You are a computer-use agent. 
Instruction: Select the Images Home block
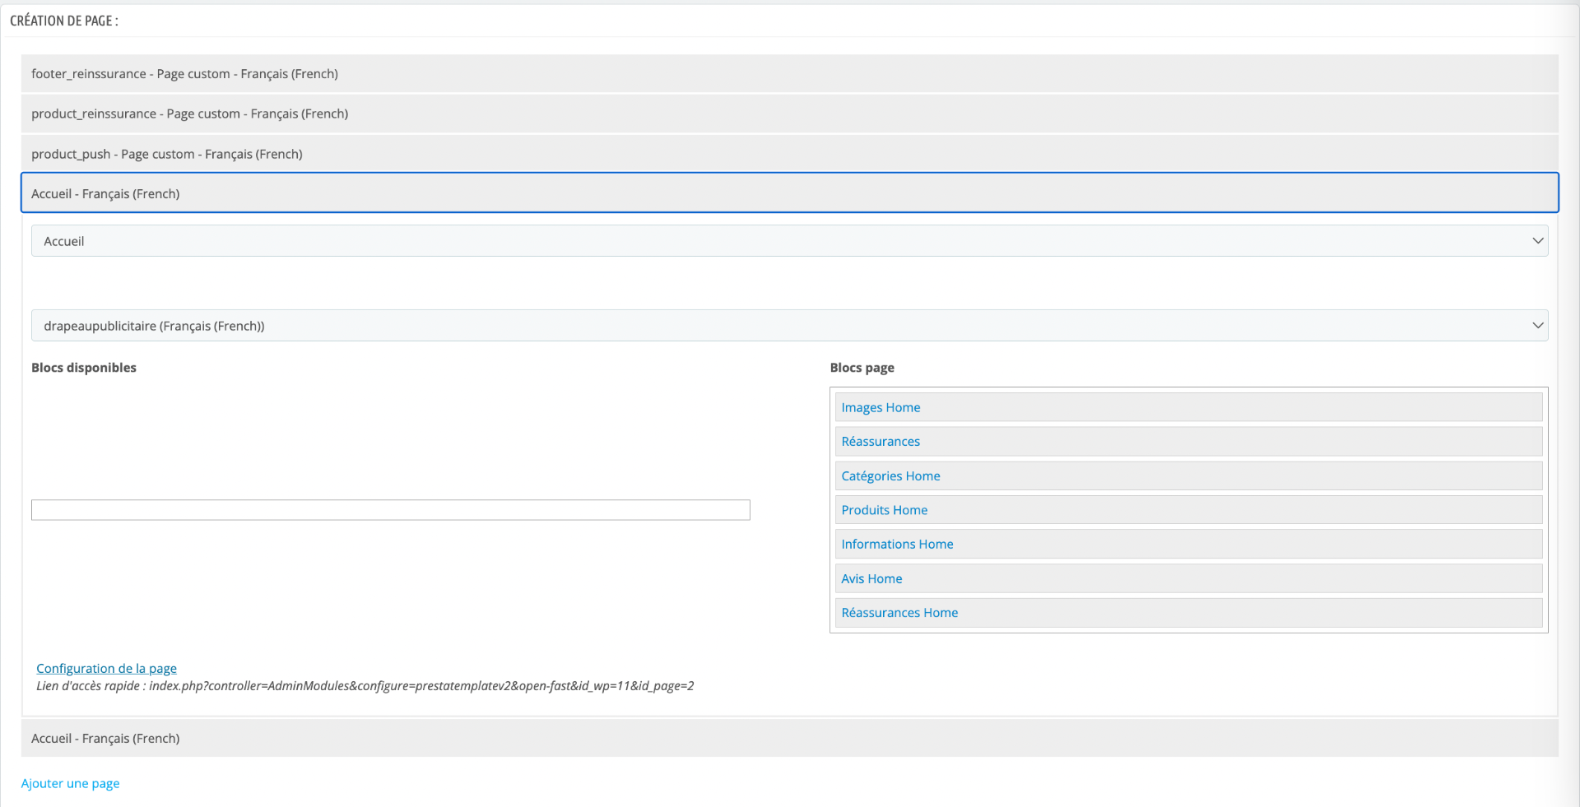1189,407
